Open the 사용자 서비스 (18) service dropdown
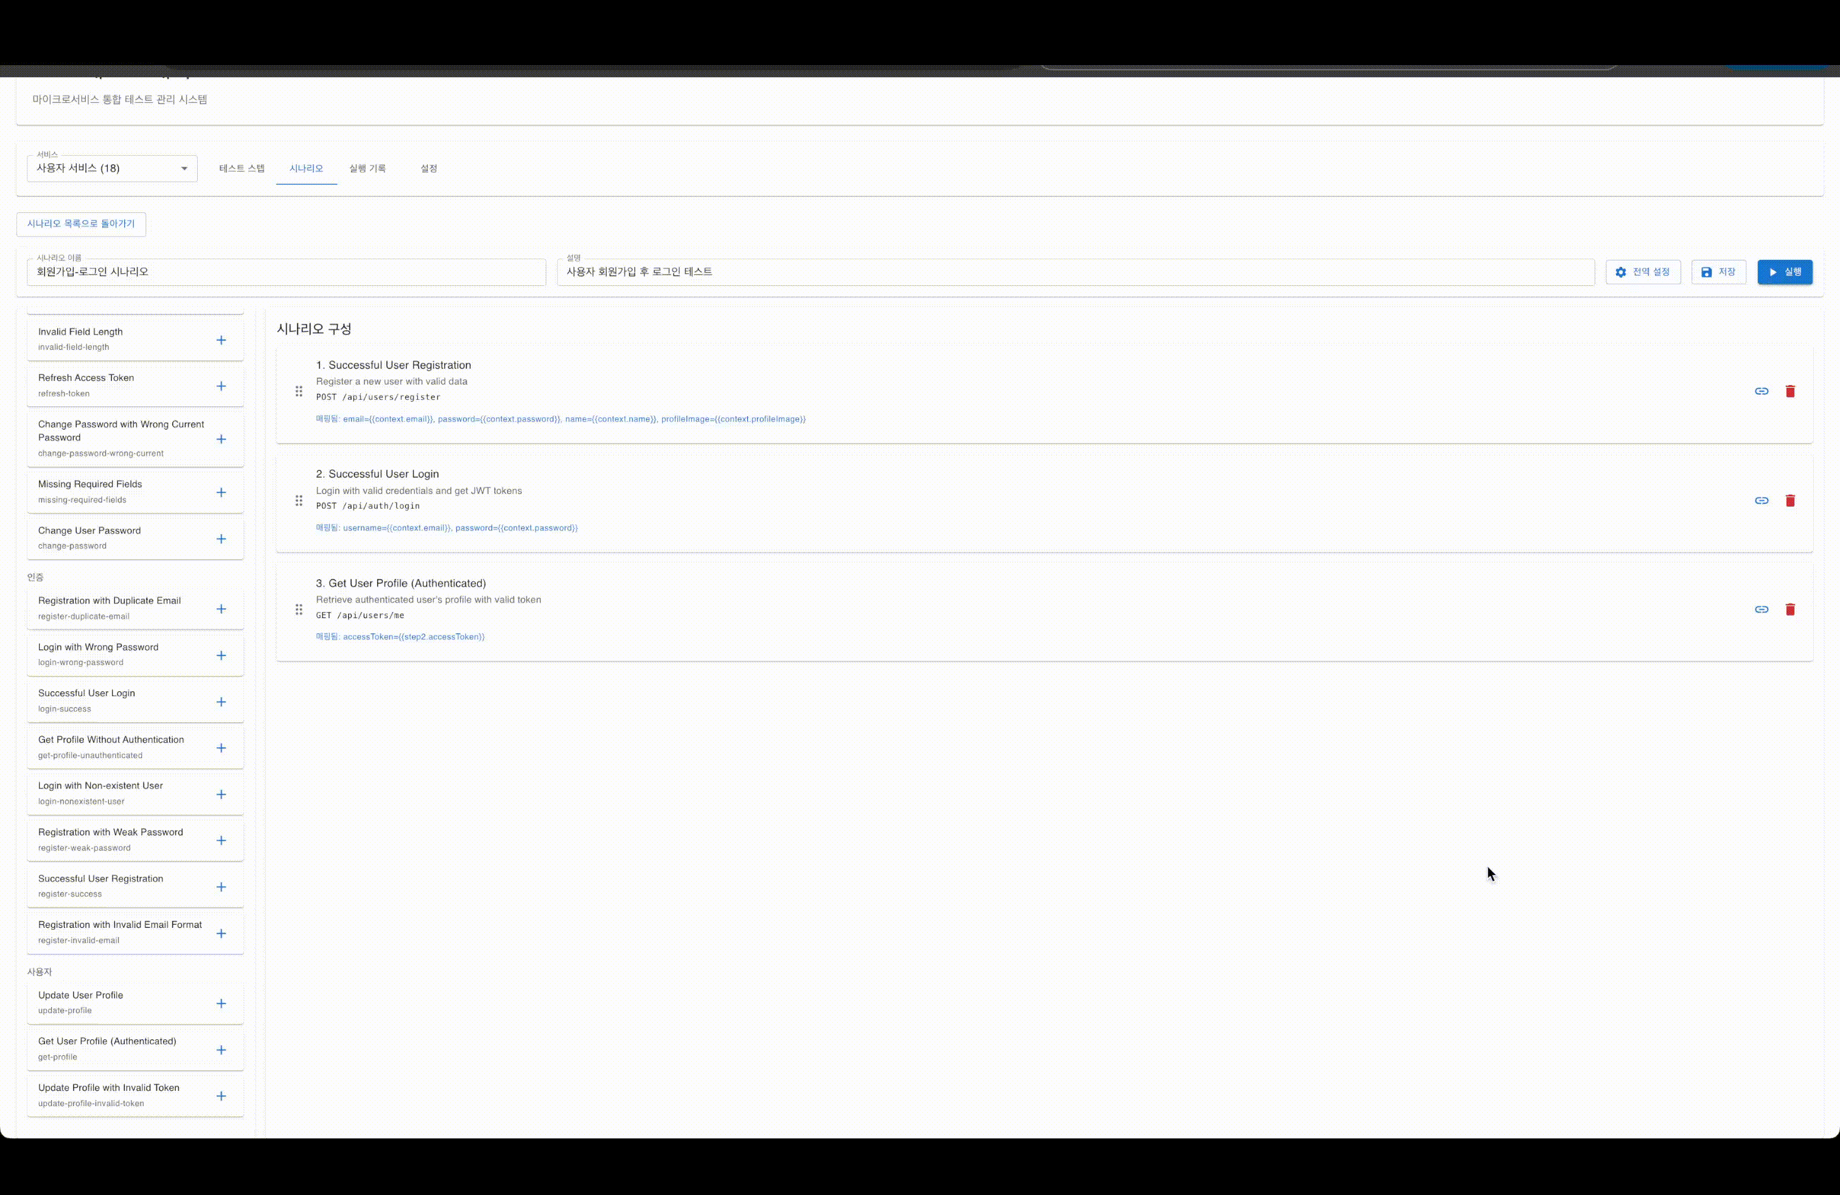1840x1195 pixels. click(112, 169)
